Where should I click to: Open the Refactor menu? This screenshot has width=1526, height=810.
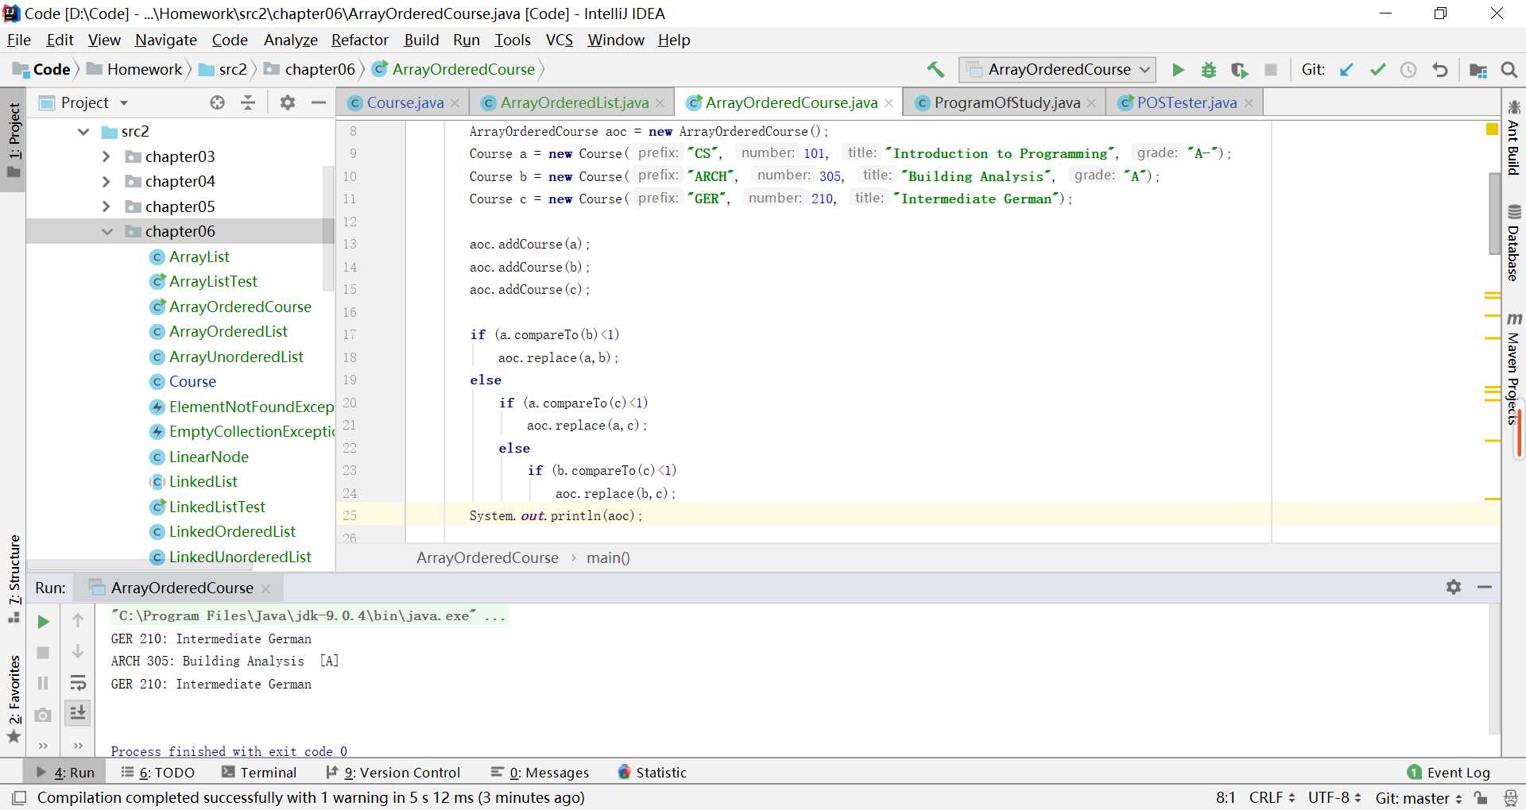tap(359, 40)
